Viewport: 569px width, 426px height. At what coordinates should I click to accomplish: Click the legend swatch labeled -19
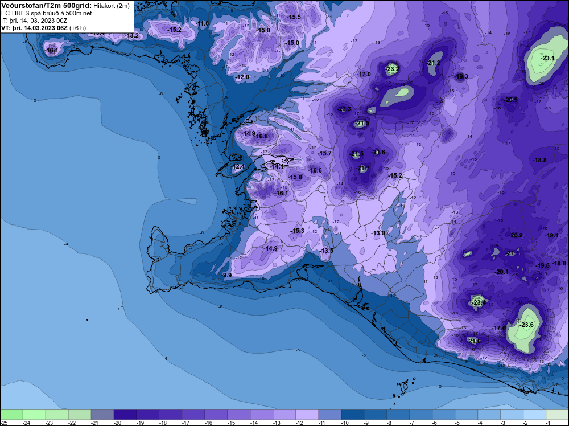tap(148, 415)
